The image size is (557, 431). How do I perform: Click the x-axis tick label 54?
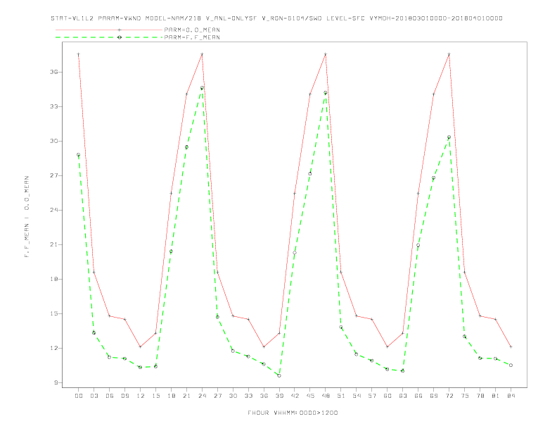pyautogui.click(x=357, y=396)
